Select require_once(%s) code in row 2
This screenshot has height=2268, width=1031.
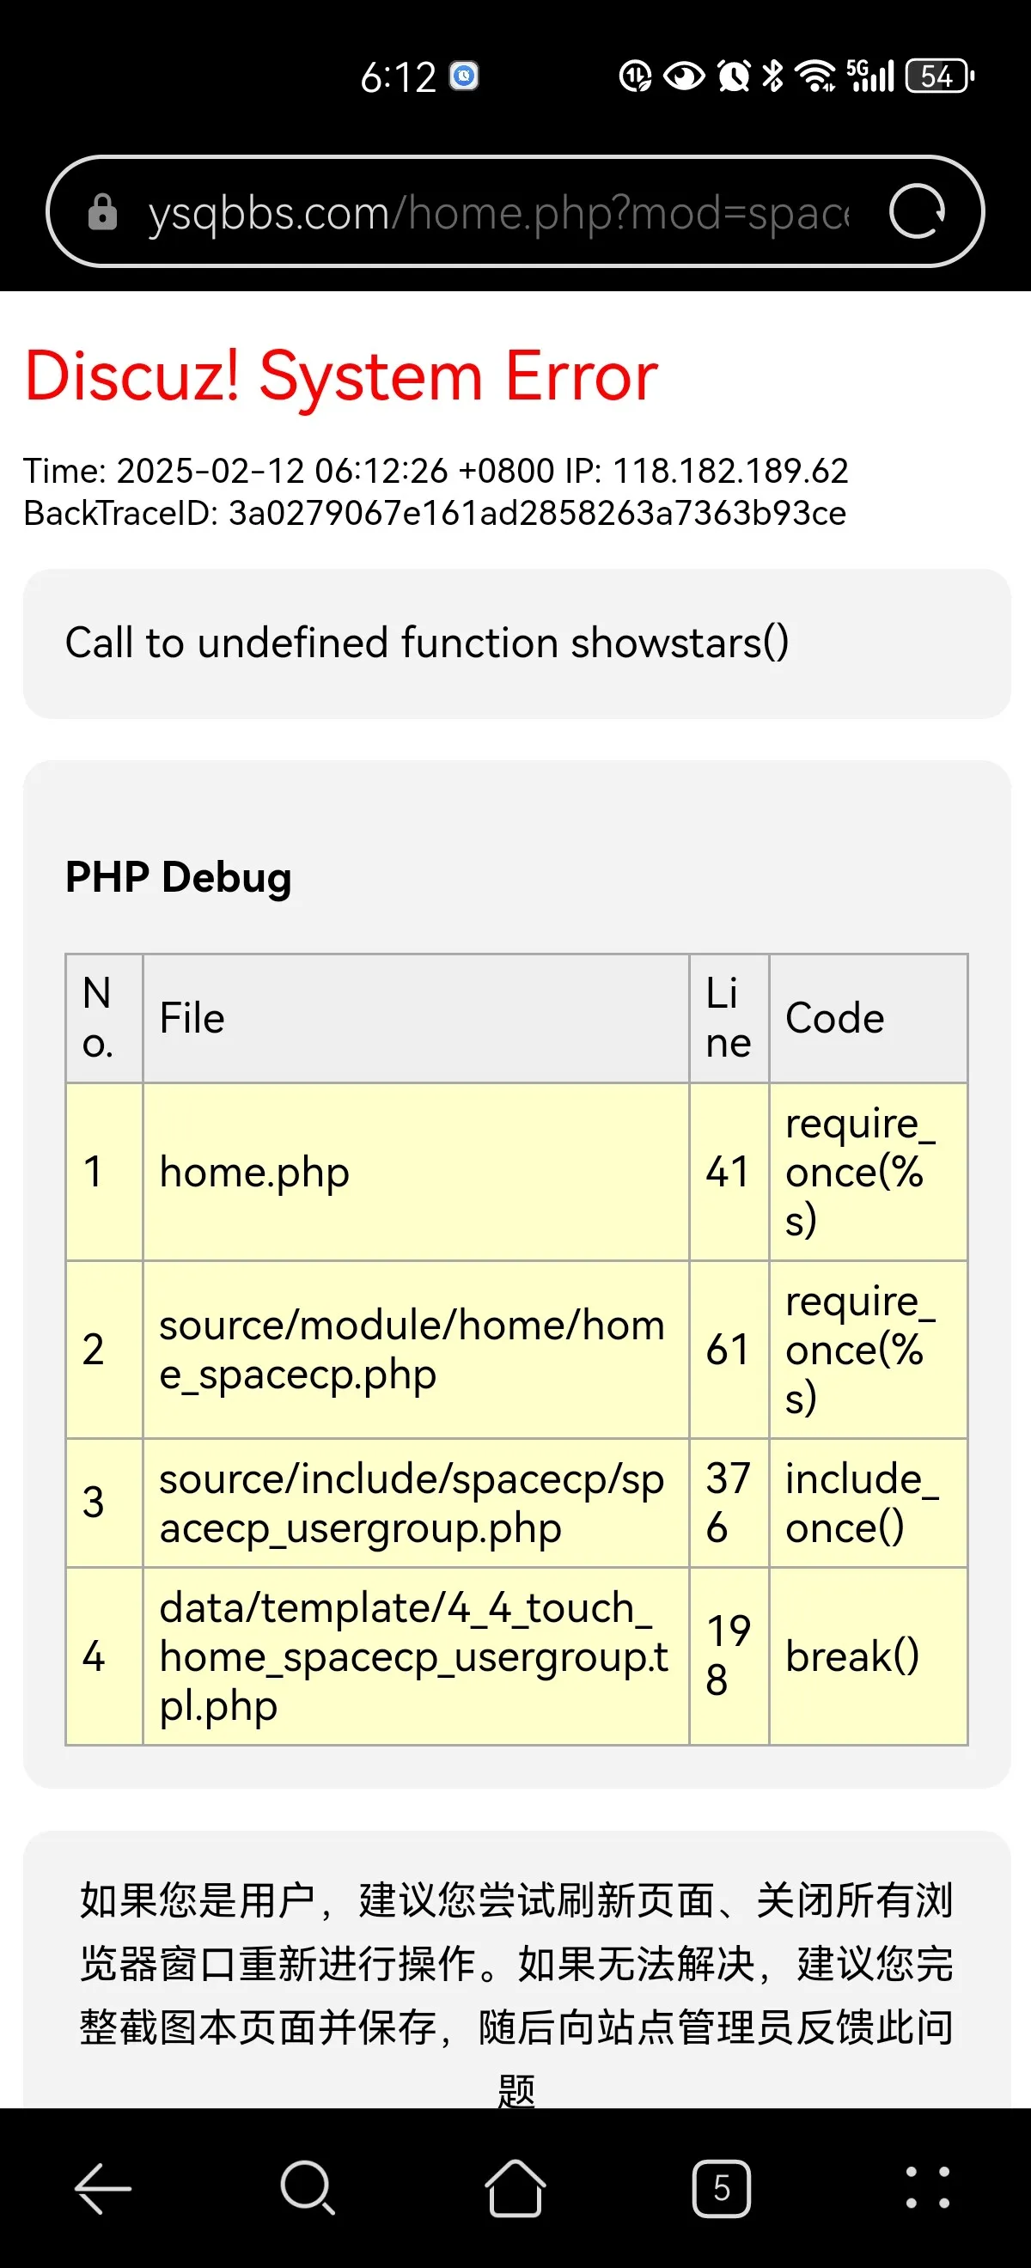pos(868,1350)
